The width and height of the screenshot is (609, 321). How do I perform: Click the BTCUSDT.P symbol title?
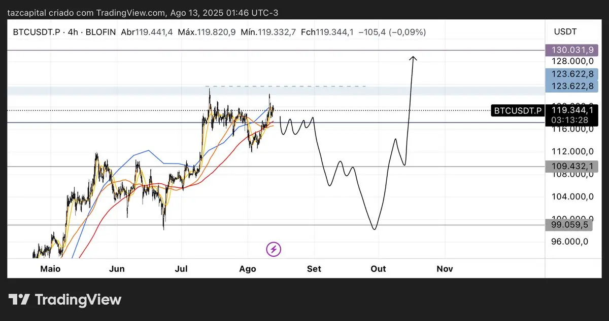(36, 32)
